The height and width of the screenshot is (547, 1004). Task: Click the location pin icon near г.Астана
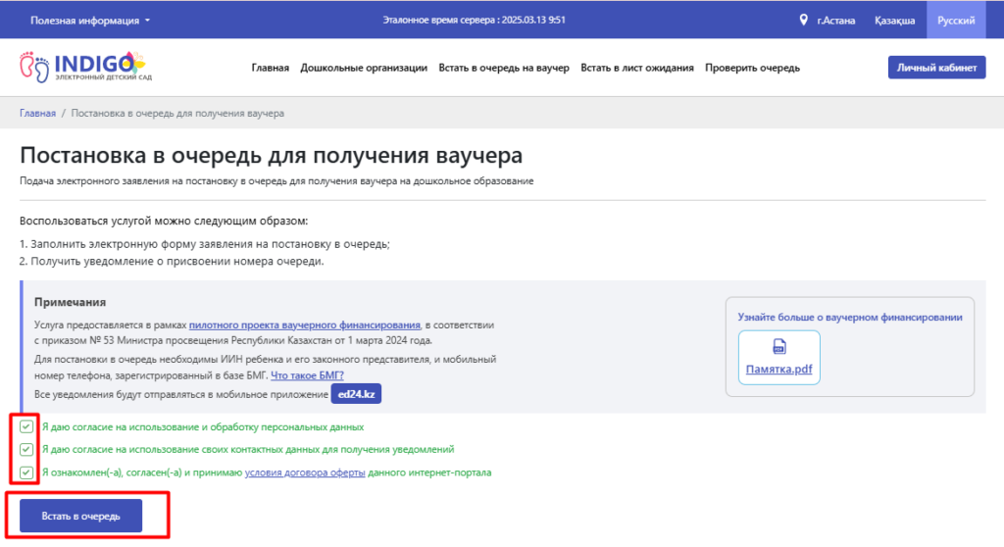(803, 20)
